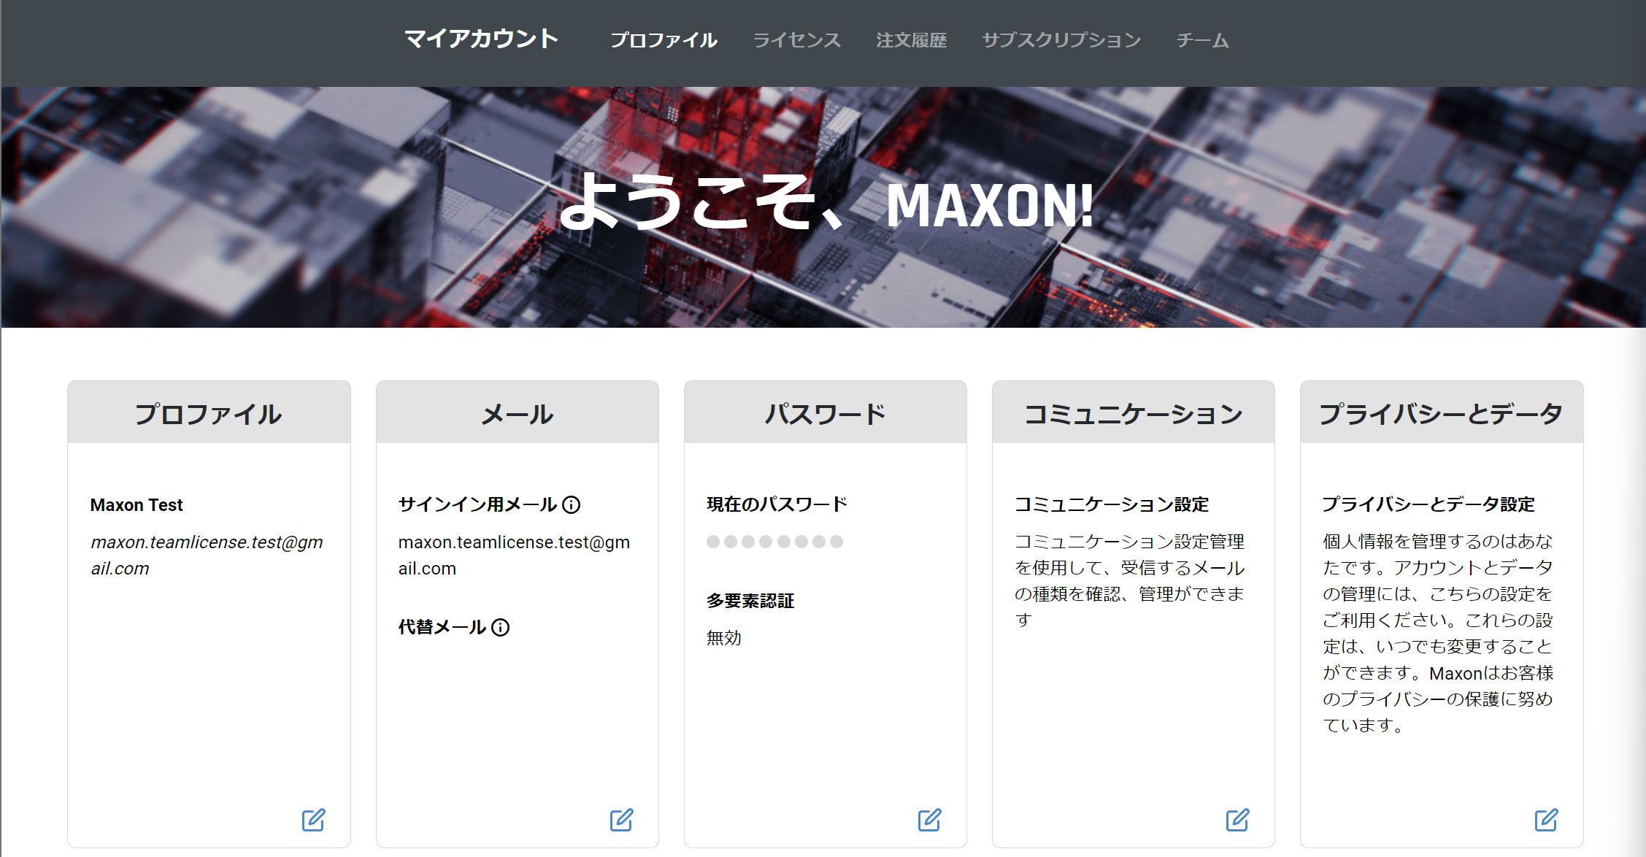Click the メール card header
The width and height of the screenshot is (1646, 857).
click(x=518, y=412)
